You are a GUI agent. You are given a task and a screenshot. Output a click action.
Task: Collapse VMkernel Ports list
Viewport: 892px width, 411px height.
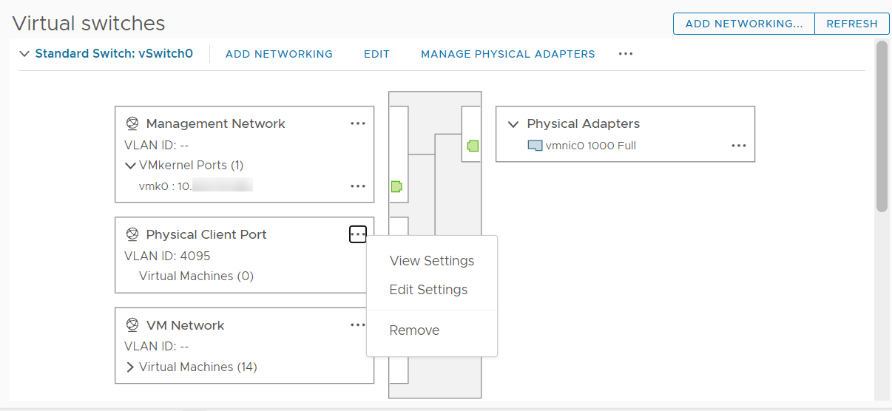coord(131,166)
